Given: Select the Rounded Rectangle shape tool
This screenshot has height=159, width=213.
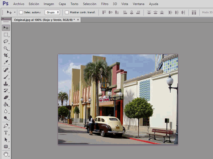Looking at the screenshot, I should click(x=6, y=147).
